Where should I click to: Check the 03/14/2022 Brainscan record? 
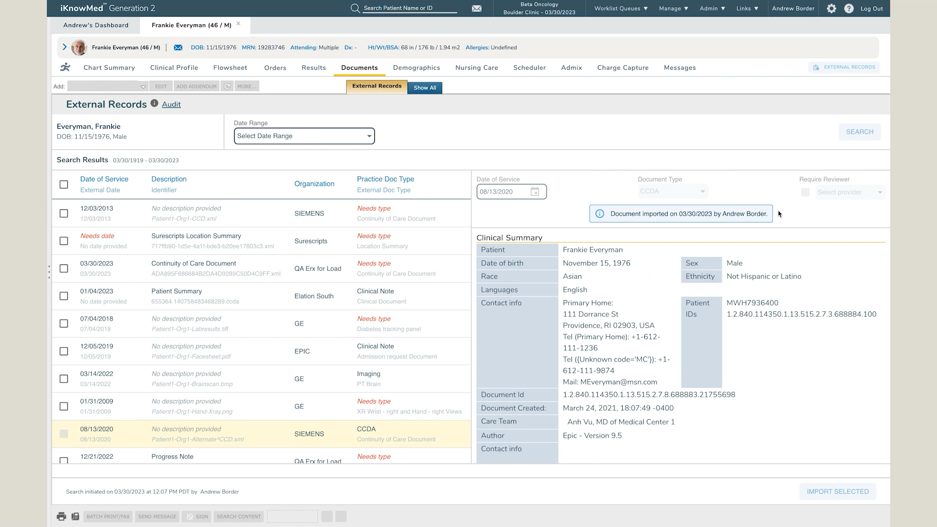[64, 379]
